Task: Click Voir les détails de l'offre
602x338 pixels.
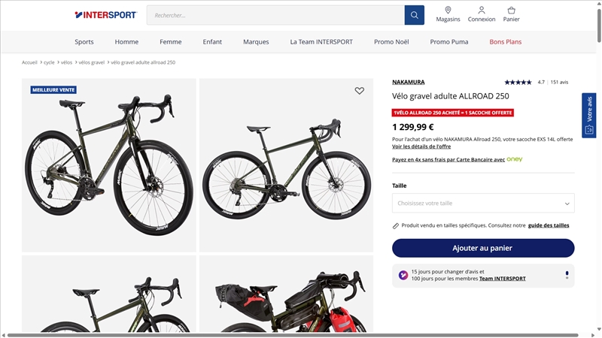Action: (x=421, y=146)
